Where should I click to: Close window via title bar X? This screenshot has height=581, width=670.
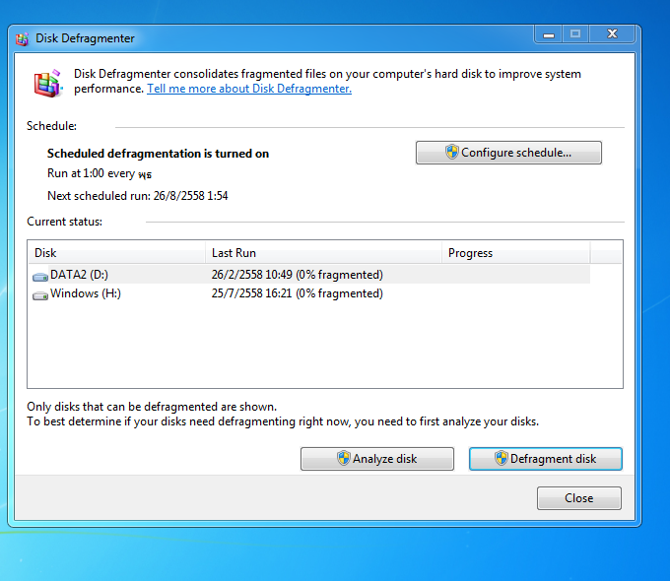[612, 33]
